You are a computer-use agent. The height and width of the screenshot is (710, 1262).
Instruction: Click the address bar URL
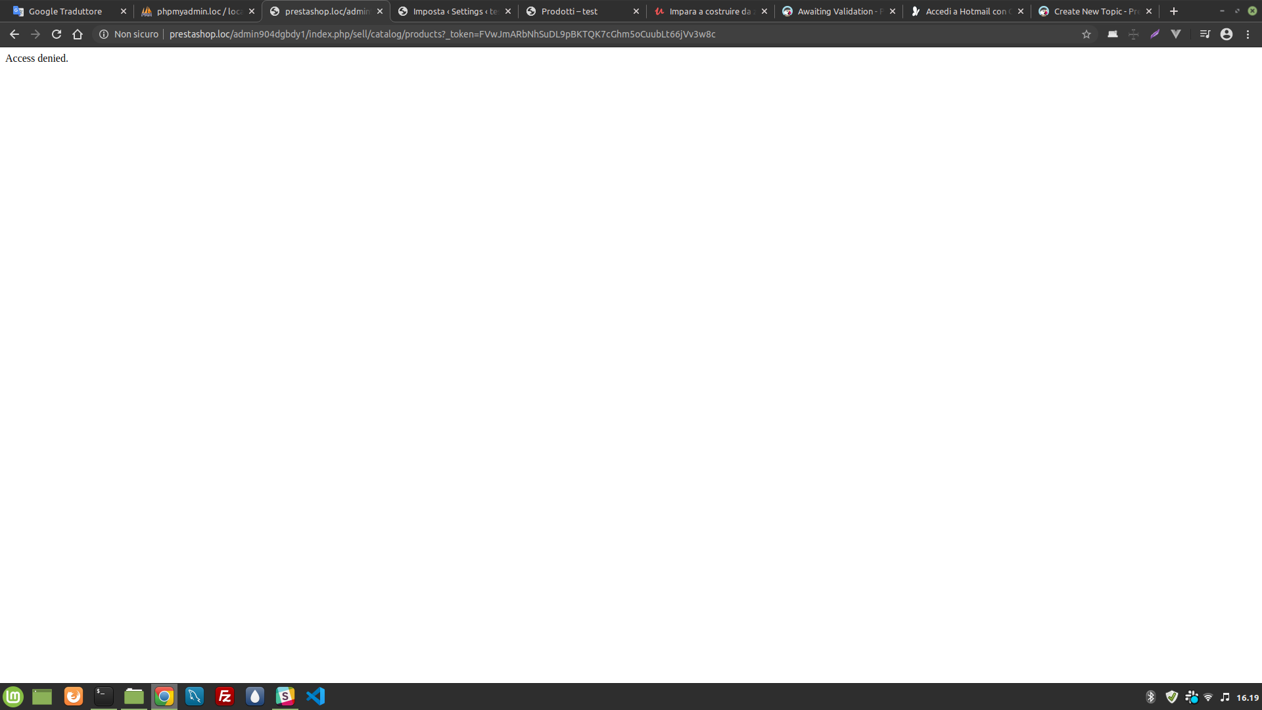coord(442,34)
